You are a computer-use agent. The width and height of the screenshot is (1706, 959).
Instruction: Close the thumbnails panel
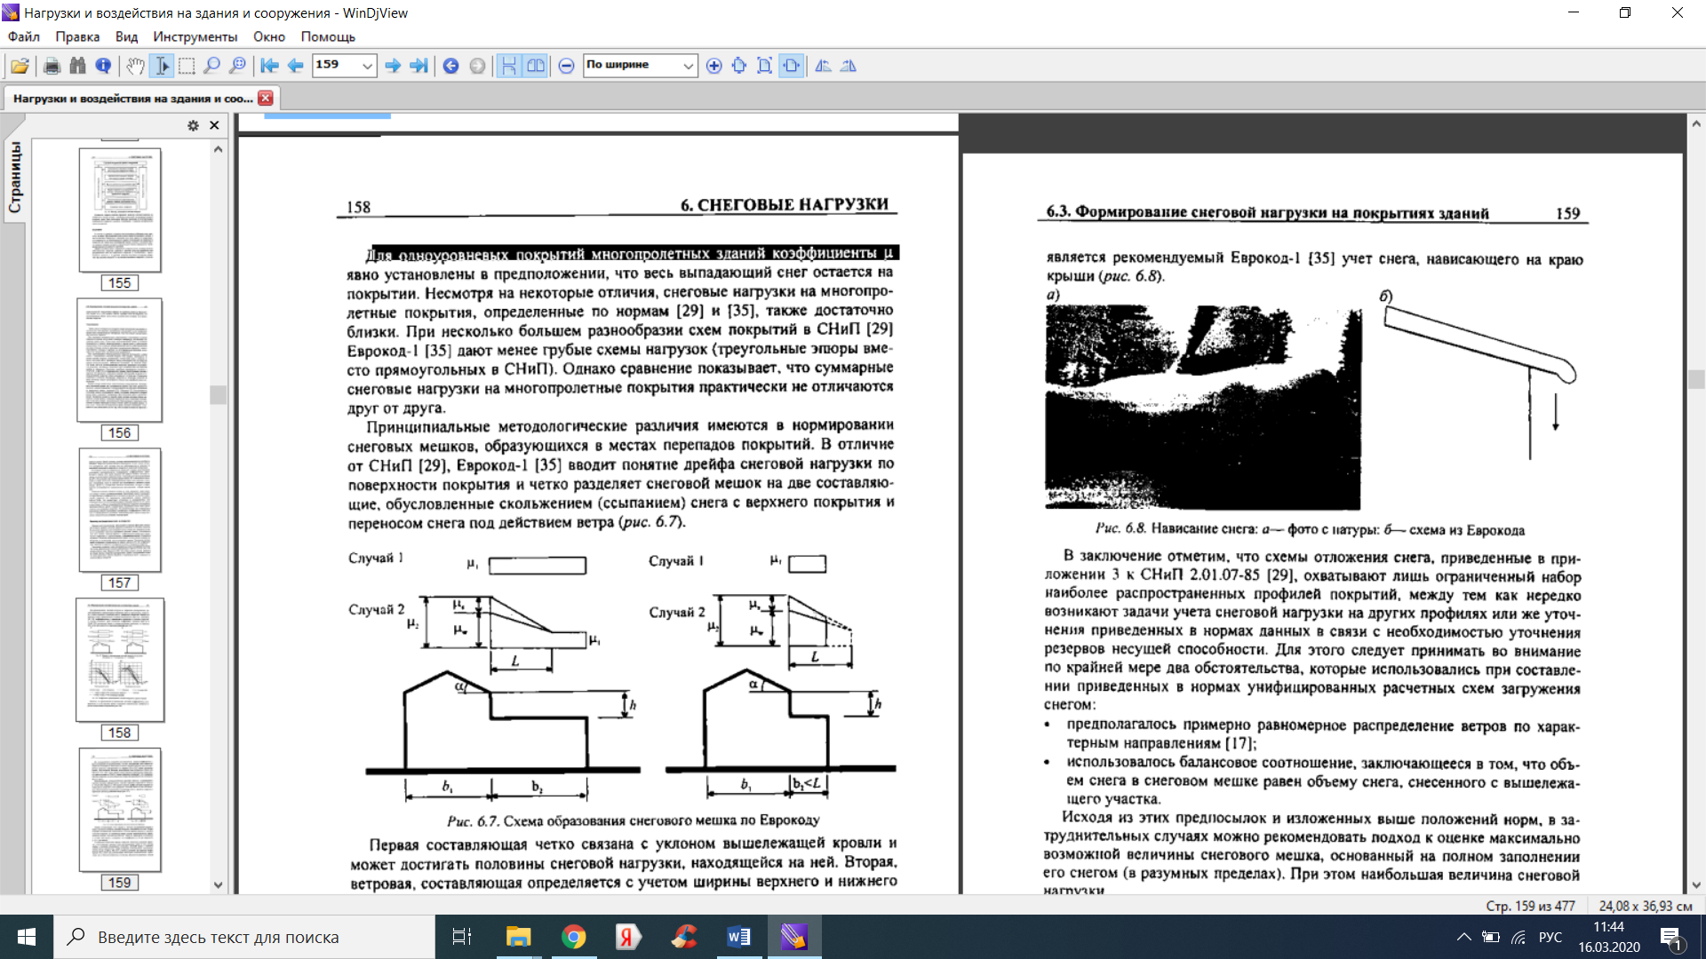(214, 125)
